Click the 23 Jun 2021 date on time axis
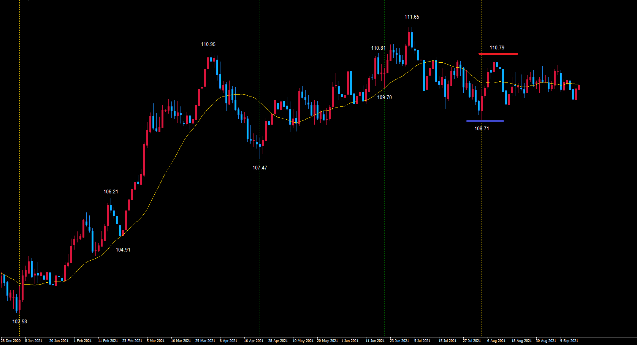This screenshot has width=637, height=345. tap(399, 341)
